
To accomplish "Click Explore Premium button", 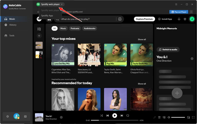I will [144, 19].
